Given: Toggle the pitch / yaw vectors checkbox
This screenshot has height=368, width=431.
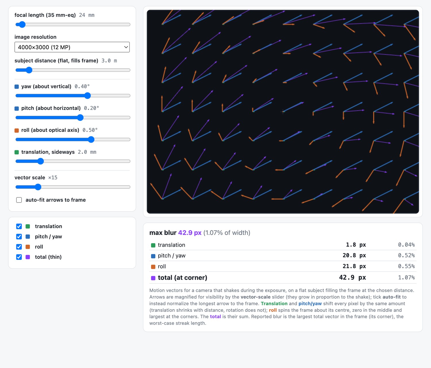Looking at the screenshot, I should coord(19,237).
